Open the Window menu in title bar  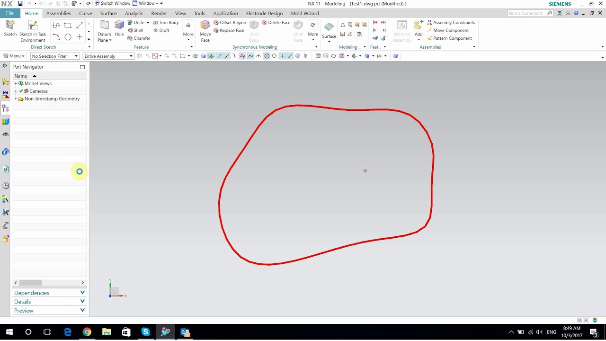[146, 3]
